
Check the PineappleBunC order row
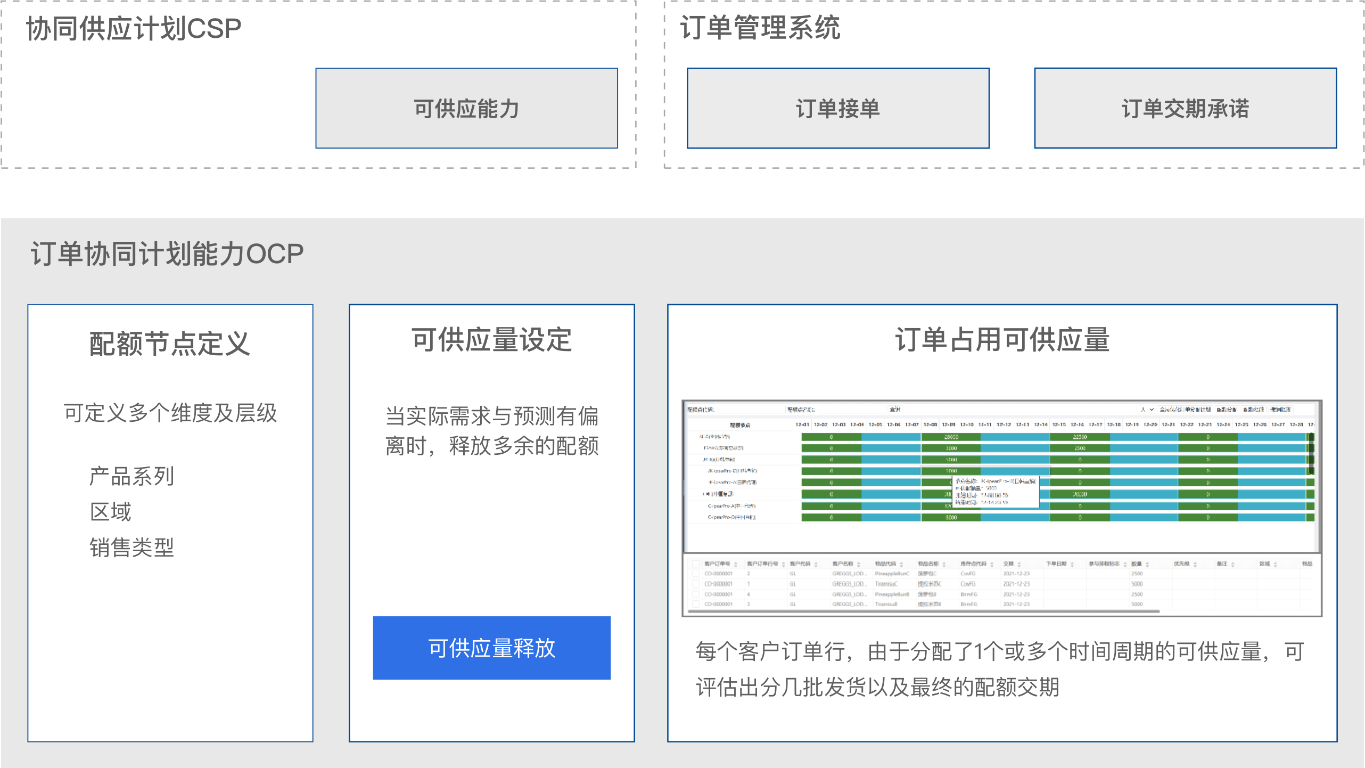[x=695, y=574]
